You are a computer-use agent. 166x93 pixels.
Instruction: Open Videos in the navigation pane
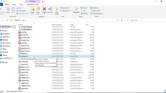5,55
